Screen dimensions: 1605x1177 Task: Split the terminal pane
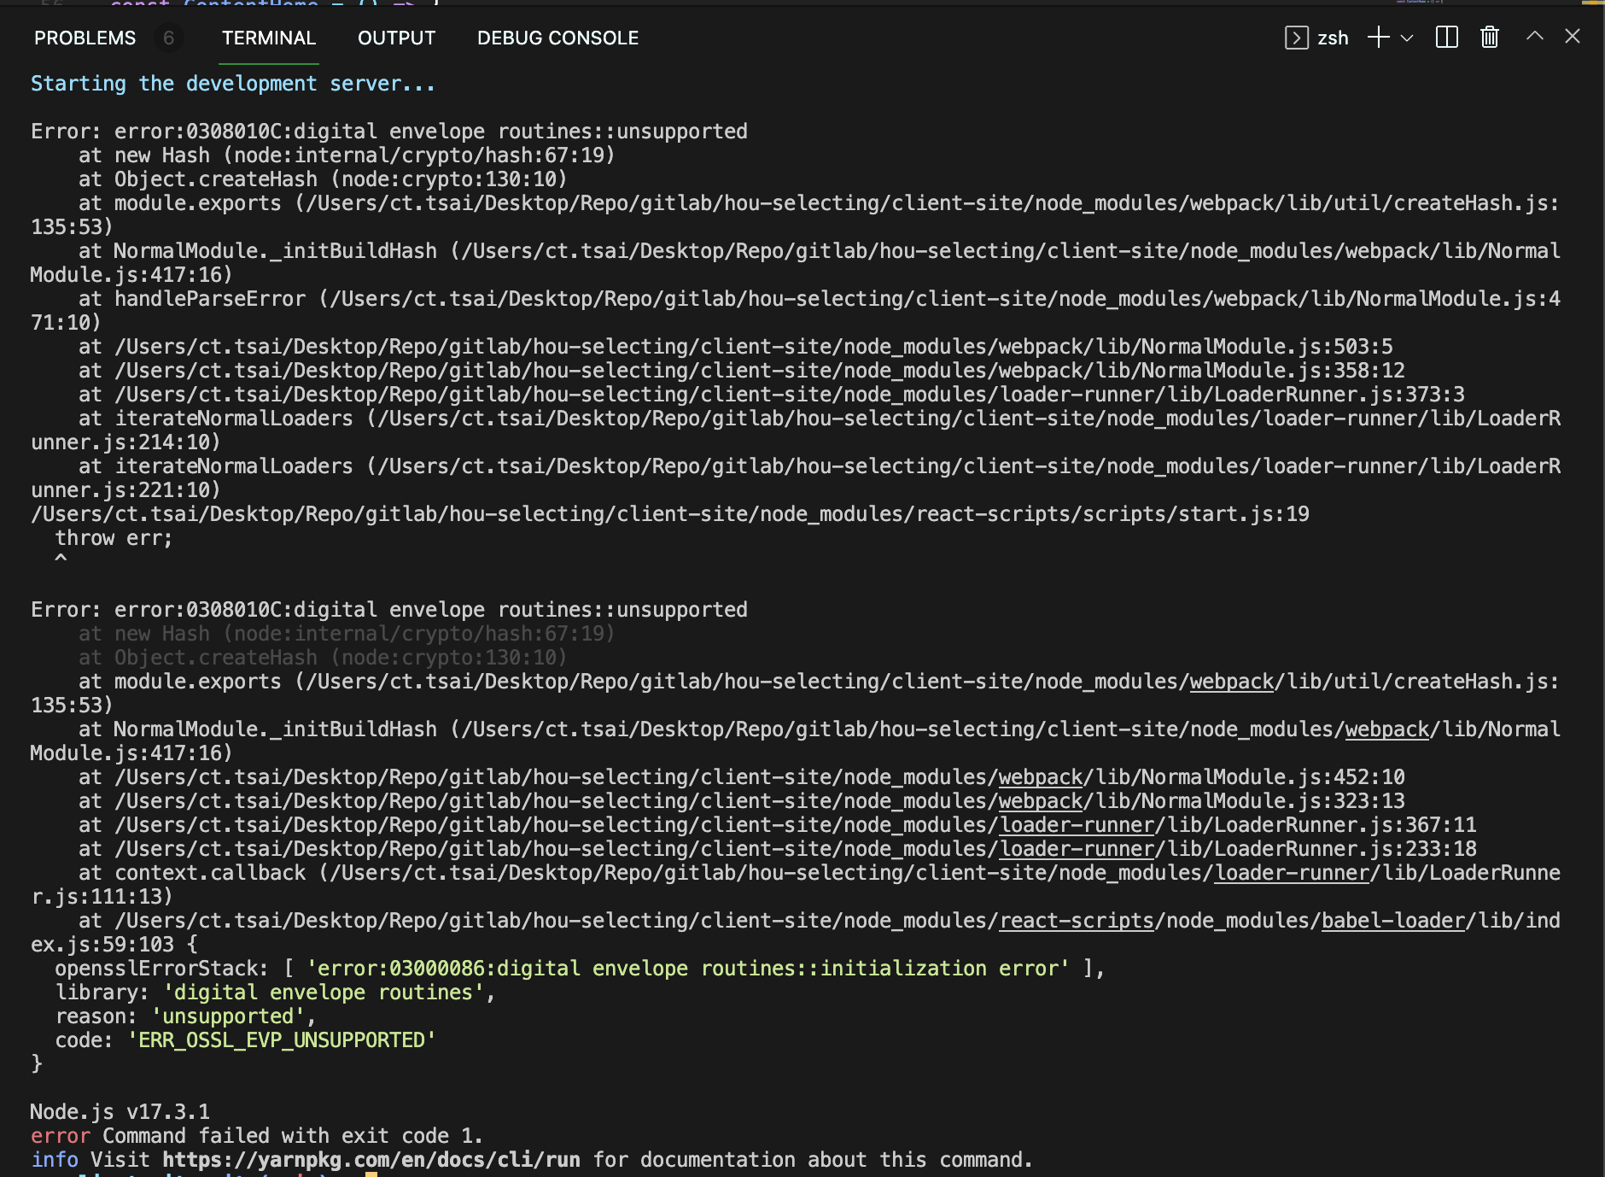[x=1447, y=38]
